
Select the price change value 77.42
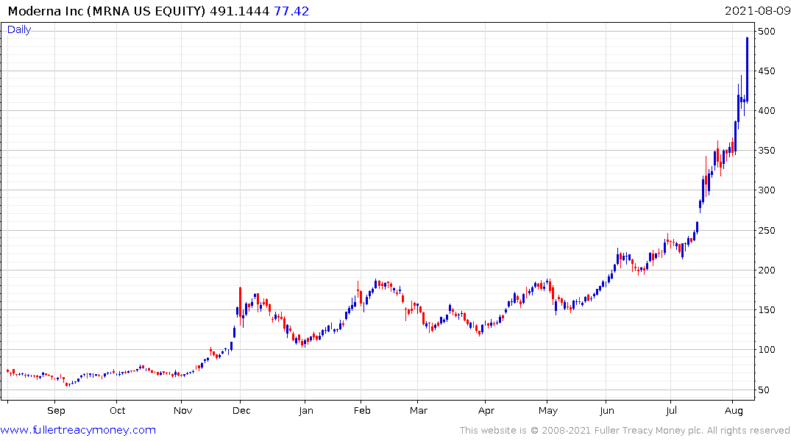pyautogui.click(x=291, y=11)
